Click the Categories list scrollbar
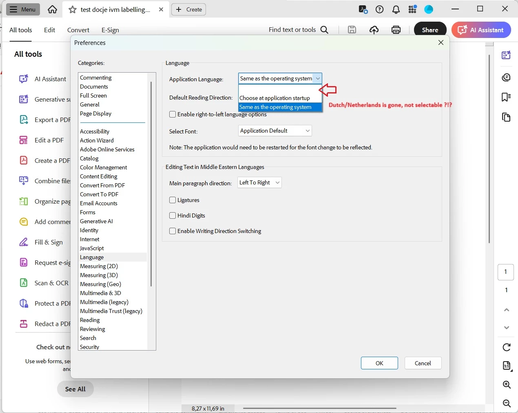 151,184
